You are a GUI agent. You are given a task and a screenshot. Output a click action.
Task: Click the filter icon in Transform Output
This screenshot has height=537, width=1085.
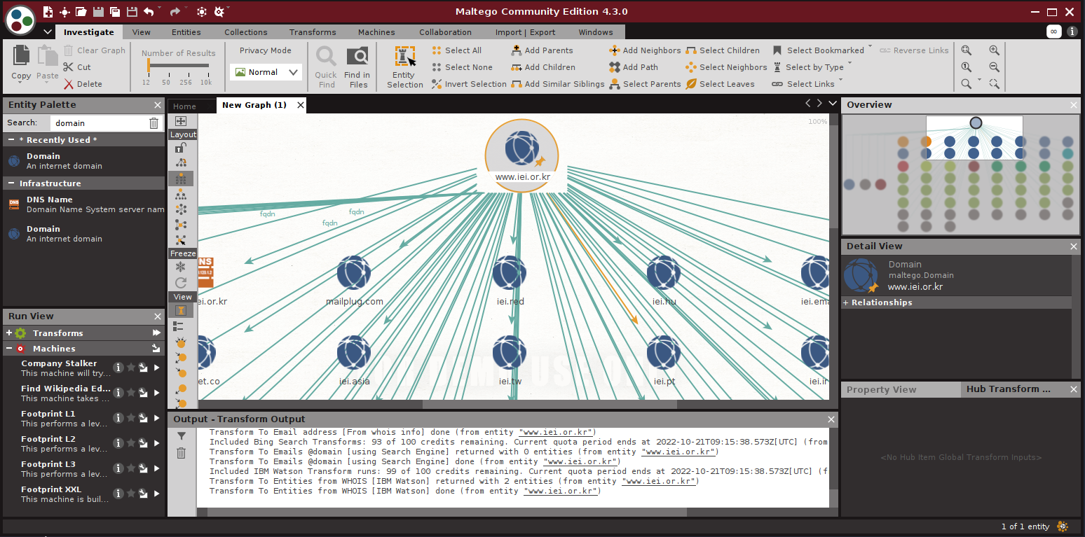(x=182, y=436)
